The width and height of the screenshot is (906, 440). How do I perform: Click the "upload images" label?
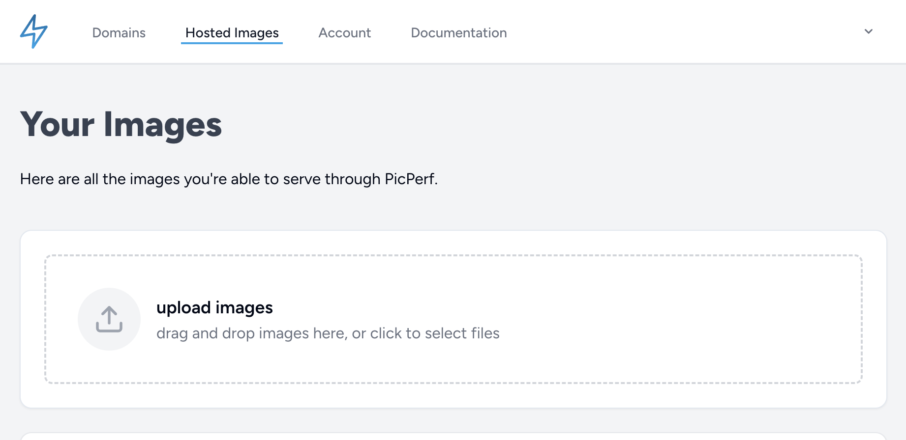point(214,308)
